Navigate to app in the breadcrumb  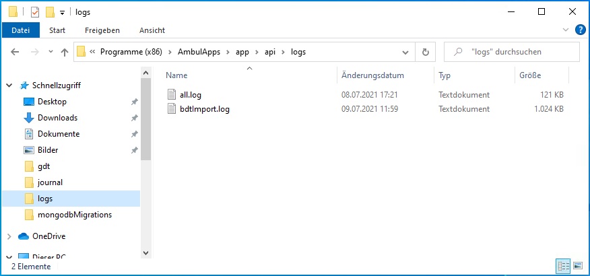click(242, 52)
